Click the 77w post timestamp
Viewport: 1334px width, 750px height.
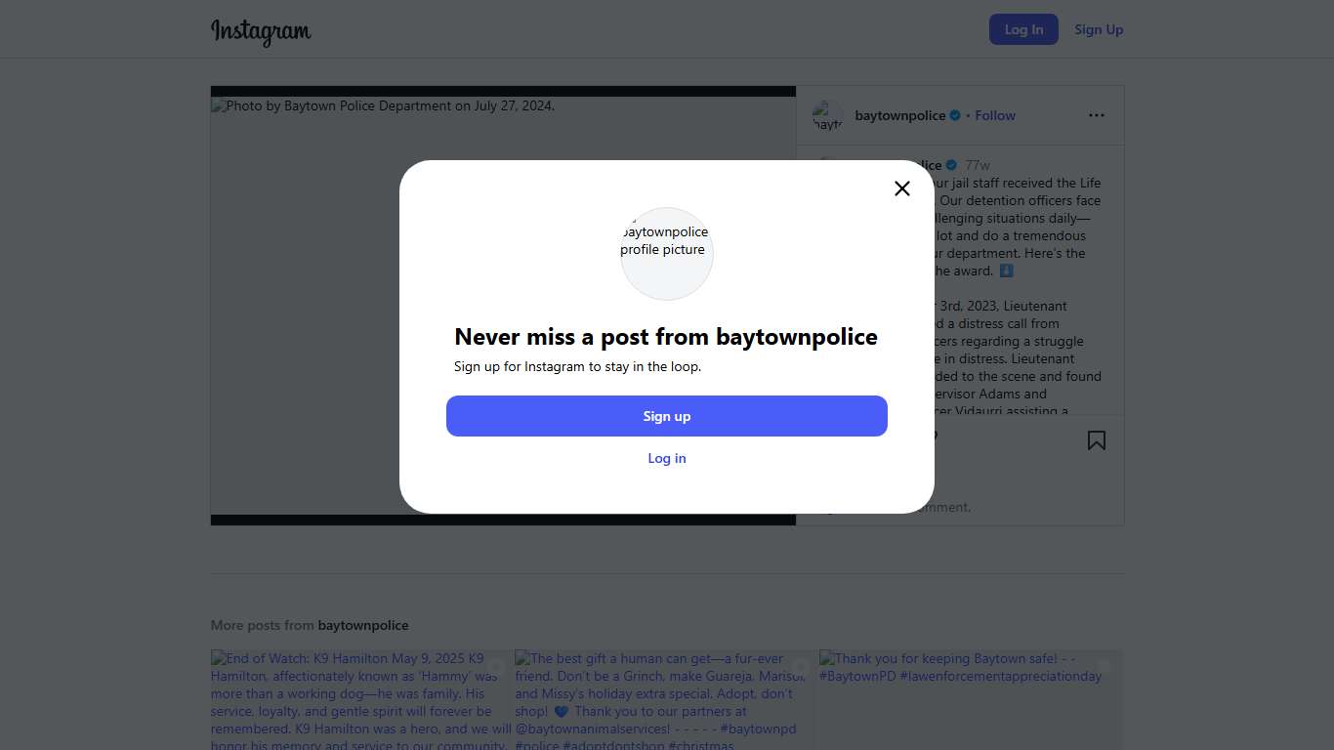(x=977, y=165)
